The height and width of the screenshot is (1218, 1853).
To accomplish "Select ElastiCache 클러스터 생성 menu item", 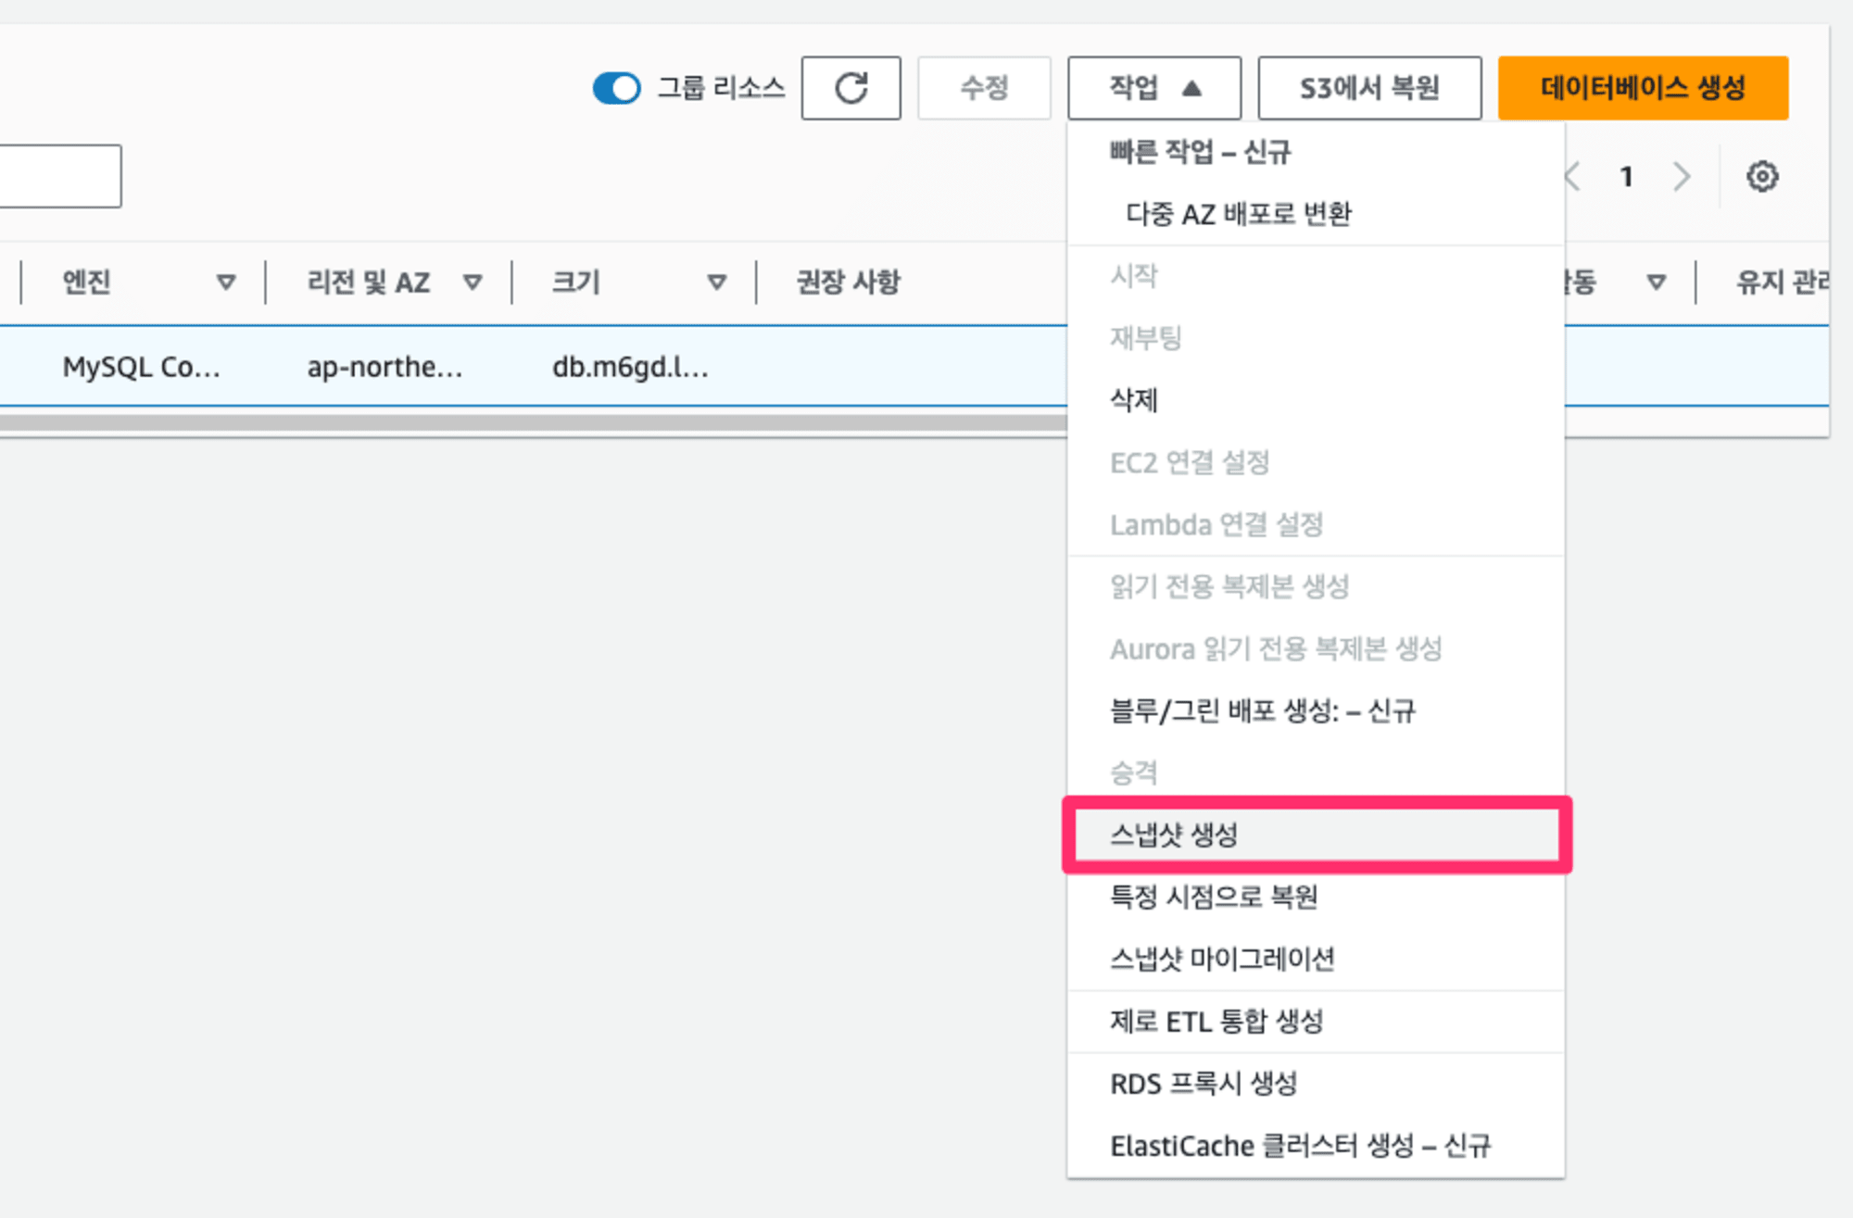I will [1316, 1146].
